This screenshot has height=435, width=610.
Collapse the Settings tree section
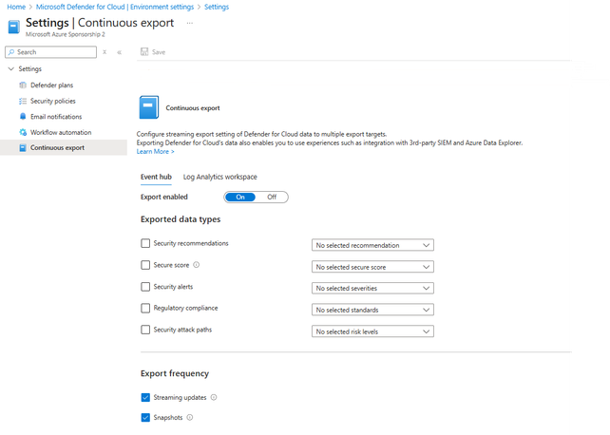click(x=10, y=68)
